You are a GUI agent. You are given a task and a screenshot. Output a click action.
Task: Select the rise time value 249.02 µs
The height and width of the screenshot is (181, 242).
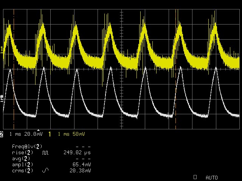[77, 152]
